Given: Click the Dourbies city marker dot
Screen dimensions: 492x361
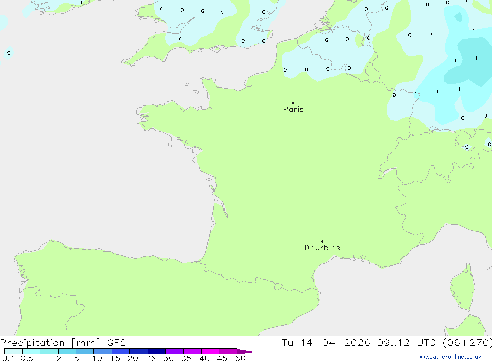Looking at the screenshot, I should (x=322, y=241).
